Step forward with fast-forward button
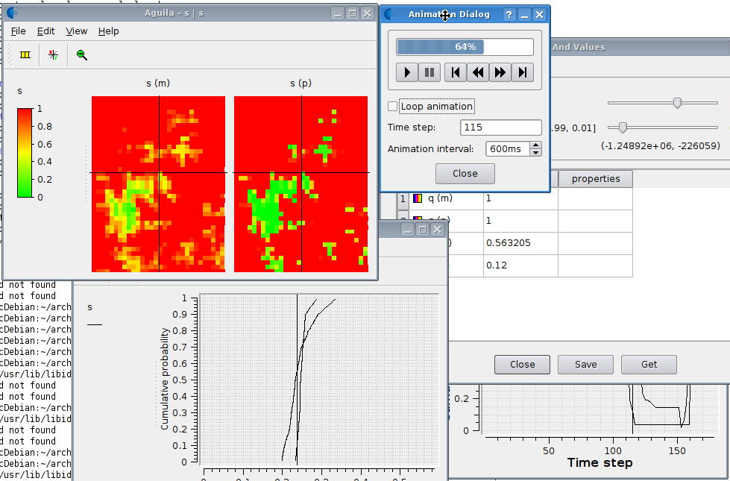This screenshot has height=481, width=730. (x=500, y=72)
